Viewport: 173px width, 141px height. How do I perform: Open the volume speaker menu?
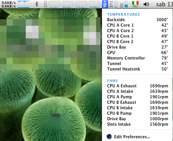(146, 4)
